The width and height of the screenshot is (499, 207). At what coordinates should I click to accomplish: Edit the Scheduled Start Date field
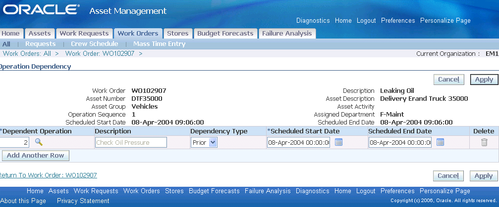[x=298, y=143]
